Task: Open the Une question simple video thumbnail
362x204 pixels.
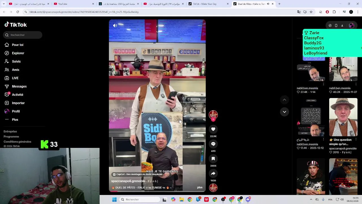Action: click(343, 117)
